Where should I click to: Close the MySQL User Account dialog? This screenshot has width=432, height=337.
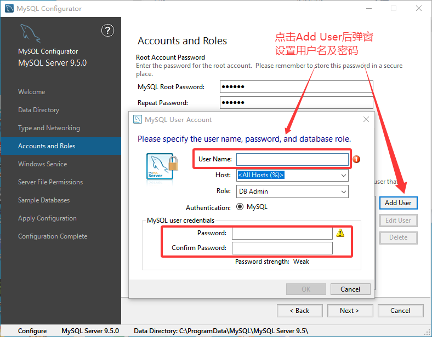pos(366,119)
